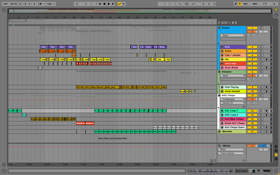The width and height of the screenshot is (280, 175).
Task: Jump to previous locator arrow
Action: (x=219, y=23)
